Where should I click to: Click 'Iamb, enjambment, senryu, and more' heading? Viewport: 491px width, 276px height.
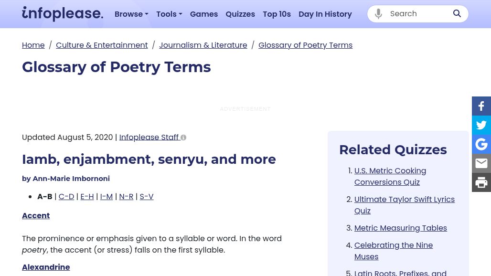click(149, 159)
